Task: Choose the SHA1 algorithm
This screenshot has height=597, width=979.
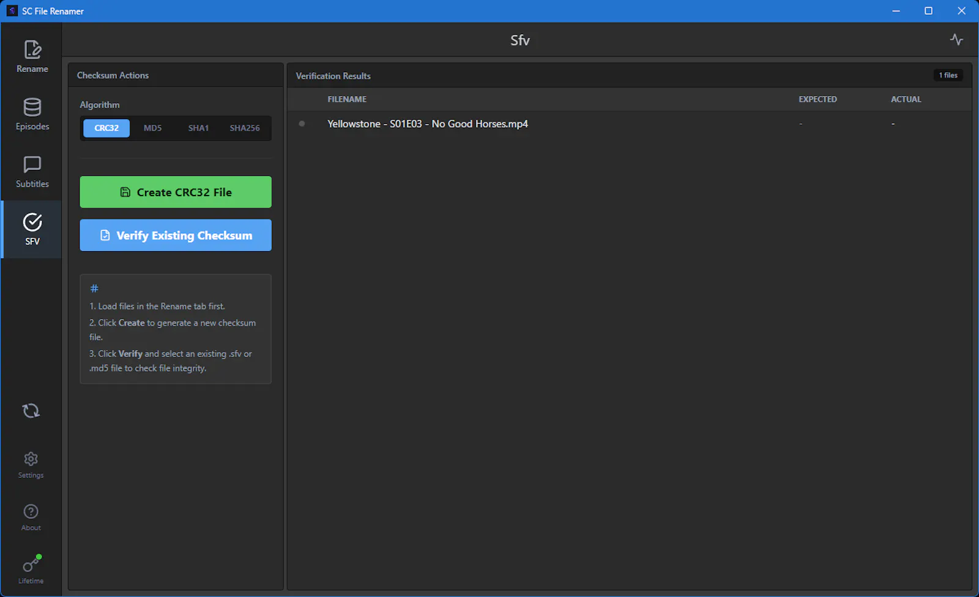Action: pos(198,128)
